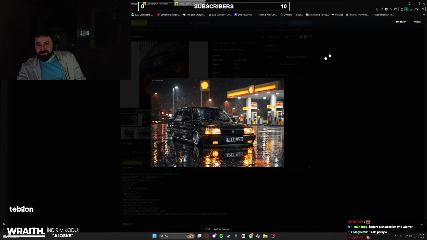
Task: Show hidden system tray icons chevron
Action: click(395, 236)
